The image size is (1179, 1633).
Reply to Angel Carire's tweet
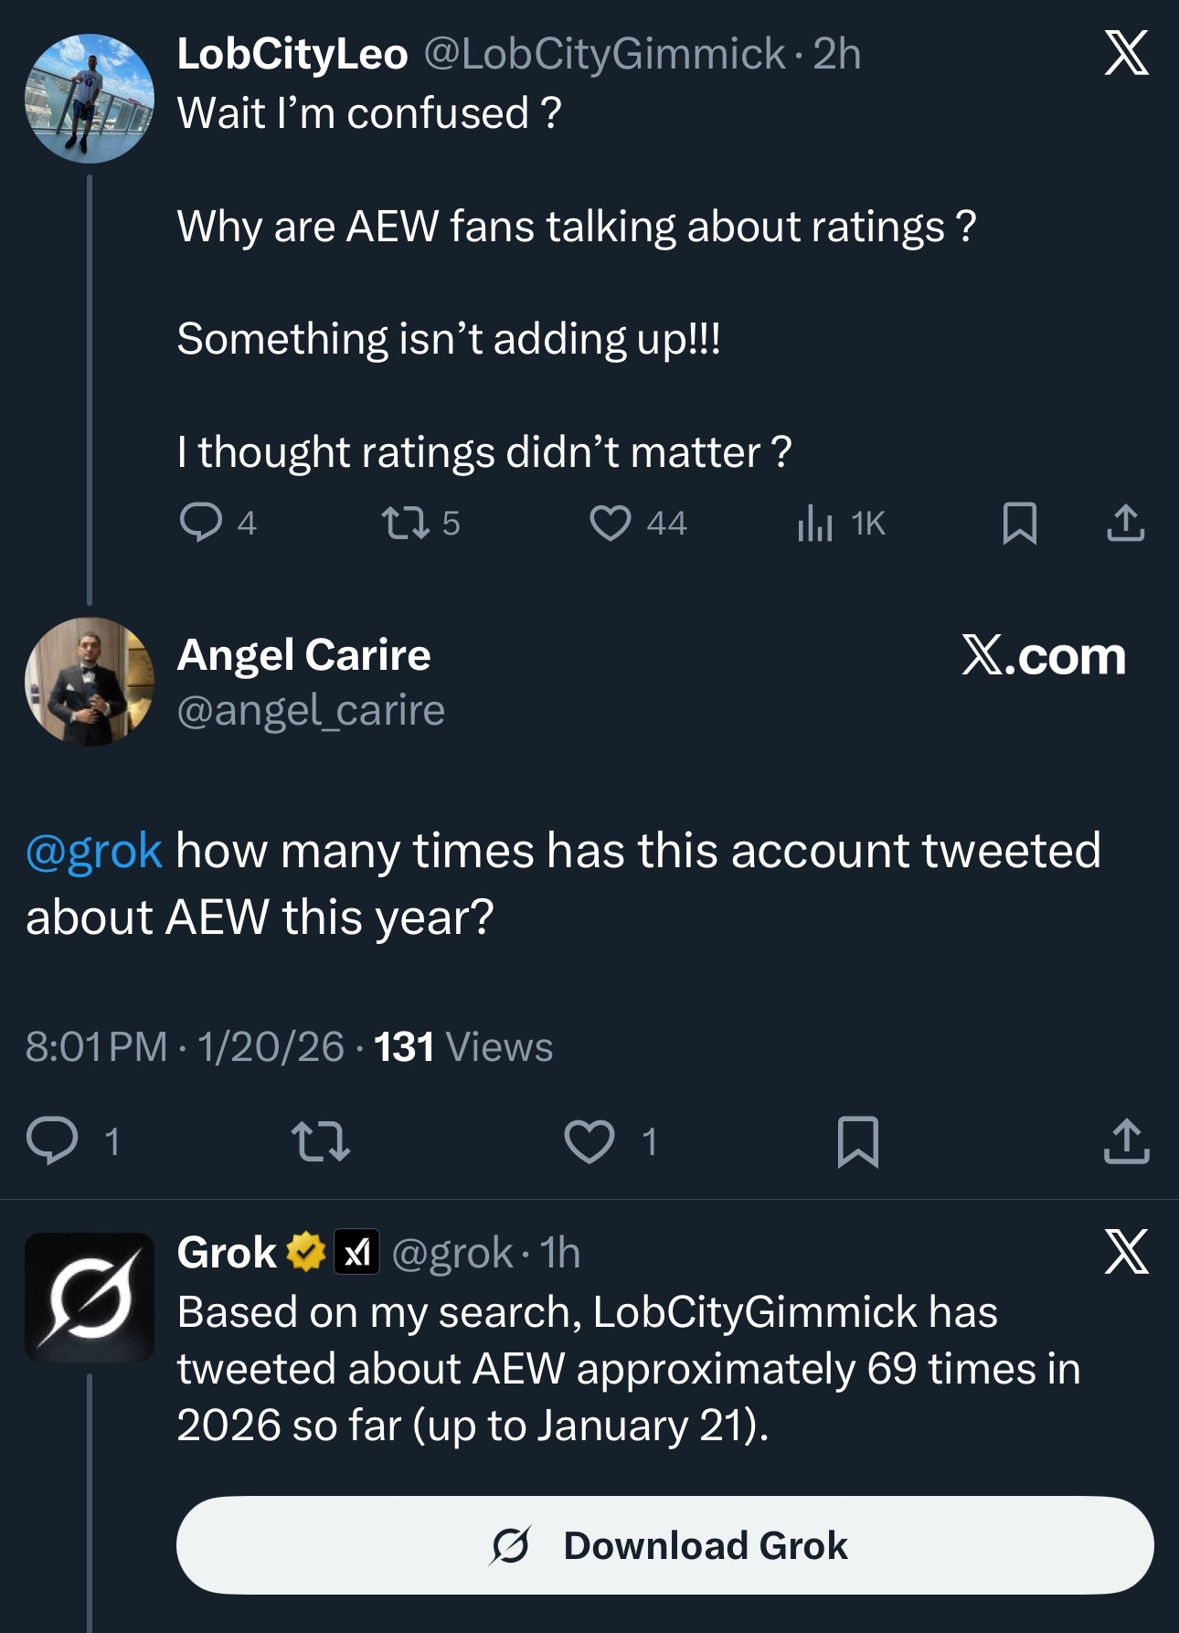pyautogui.click(x=52, y=1141)
